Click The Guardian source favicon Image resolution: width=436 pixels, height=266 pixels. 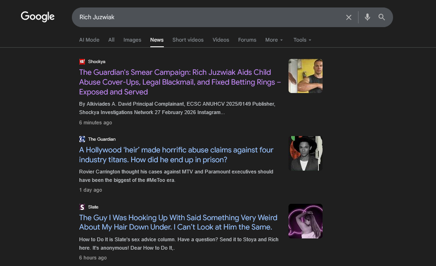82,139
